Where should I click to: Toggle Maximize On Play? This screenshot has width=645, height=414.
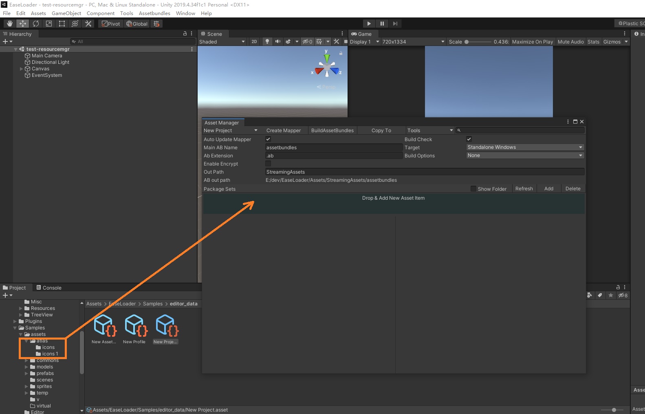coord(533,41)
